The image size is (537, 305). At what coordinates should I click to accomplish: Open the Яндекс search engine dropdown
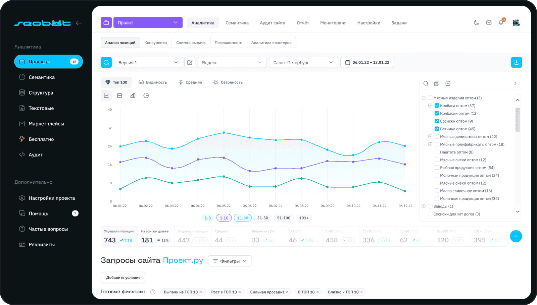pyautogui.click(x=232, y=62)
